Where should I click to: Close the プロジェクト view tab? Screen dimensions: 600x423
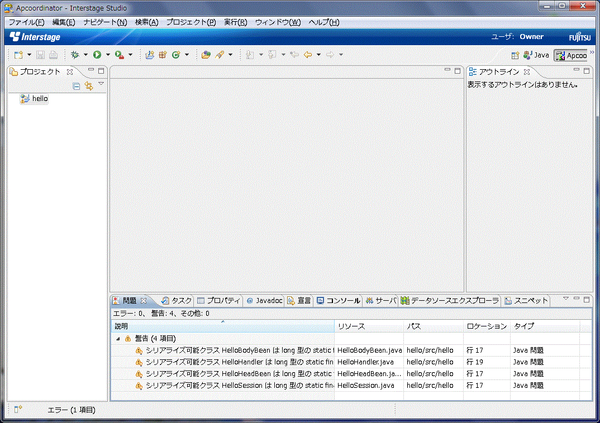coord(70,72)
